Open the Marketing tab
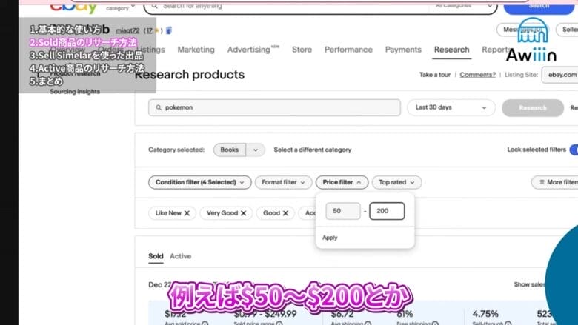This screenshot has width=578, height=325. pyautogui.click(x=196, y=50)
